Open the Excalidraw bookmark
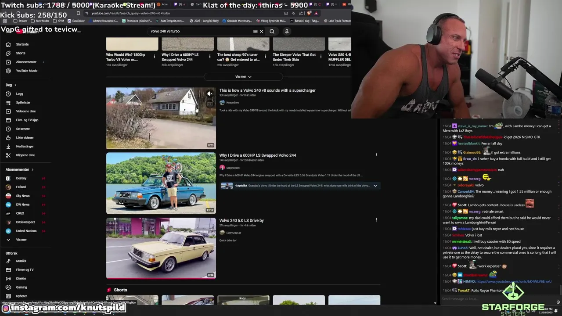562x316 pixels. (x=76, y=21)
